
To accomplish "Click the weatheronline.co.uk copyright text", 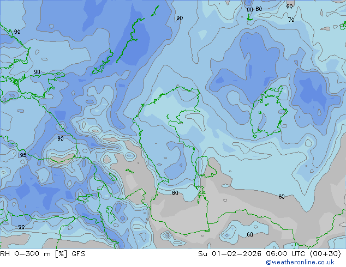I will pos(300,262).
